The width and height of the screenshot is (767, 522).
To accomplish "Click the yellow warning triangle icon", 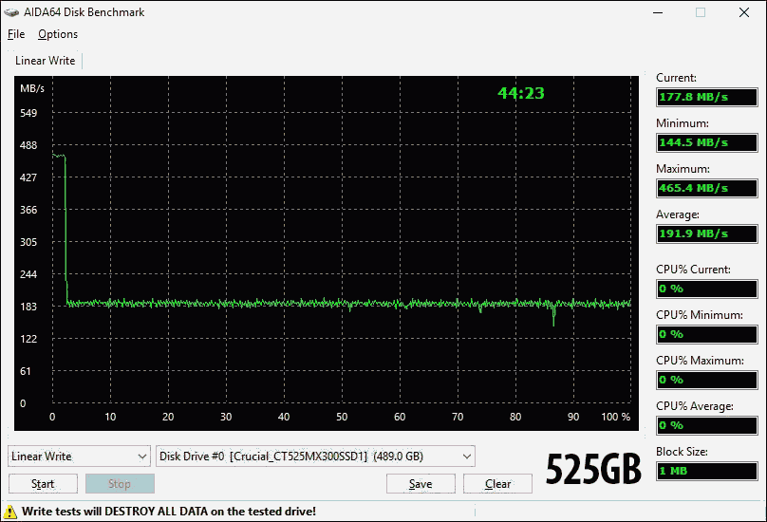I will click(x=10, y=512).
